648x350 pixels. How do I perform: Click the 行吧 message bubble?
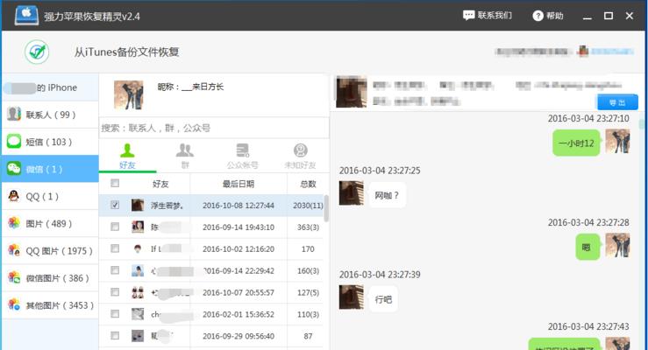pyautogui.click(x=383, y=299)
